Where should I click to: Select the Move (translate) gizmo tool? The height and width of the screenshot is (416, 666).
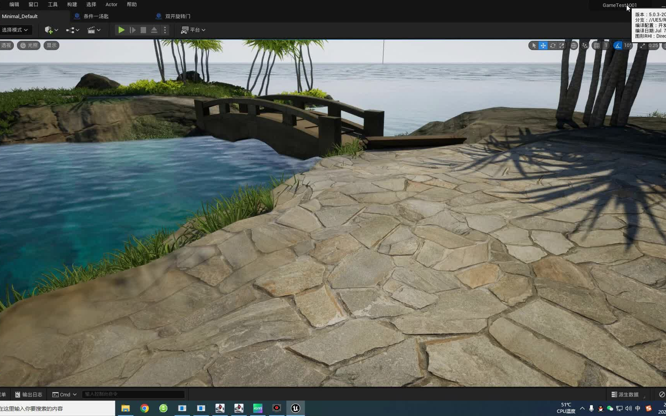coord(543,45)
